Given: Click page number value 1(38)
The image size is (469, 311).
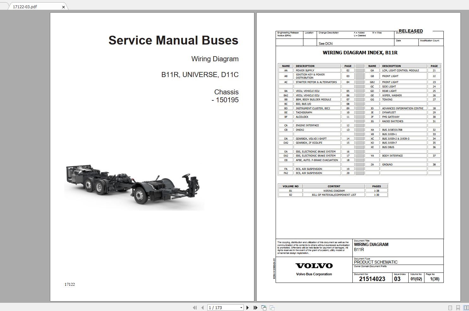Looking at the screenshot, I should tap(435, 279).
